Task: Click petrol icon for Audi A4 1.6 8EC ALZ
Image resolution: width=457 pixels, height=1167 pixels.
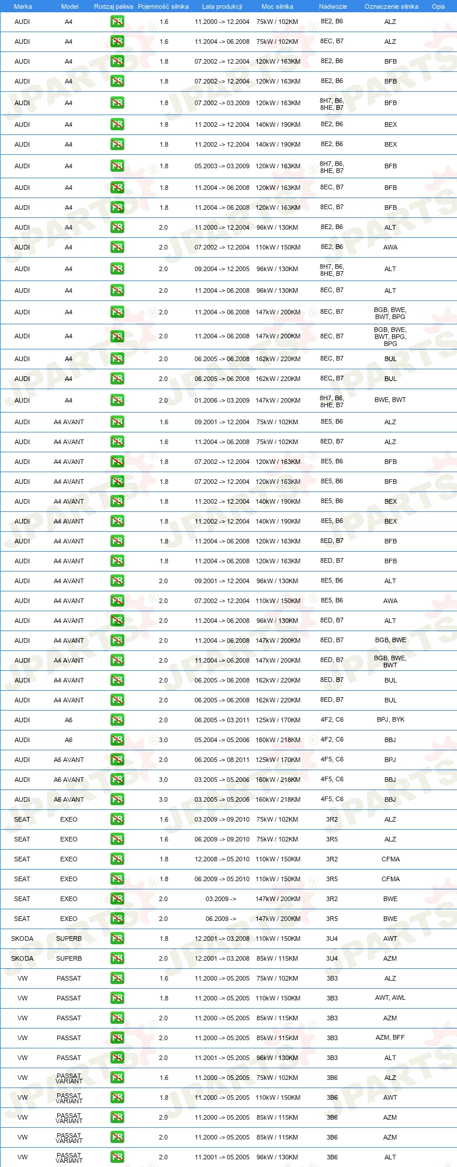Action: [x=117, y=41]
